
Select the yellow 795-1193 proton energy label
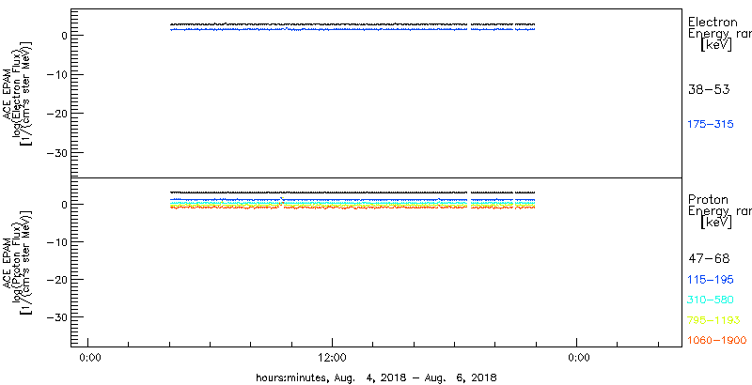[713, 320]
